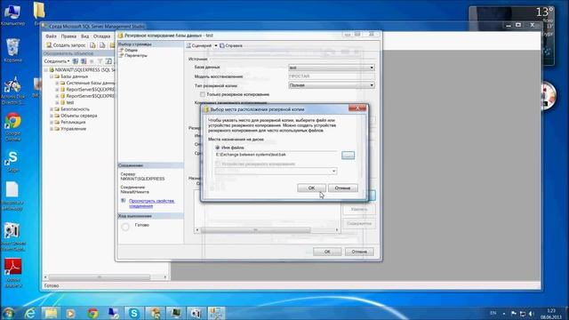The width and height of the screenshot is (569, 320).
Task: Expand 'Системные базы данных' folder
Action: tap(57, 83)
